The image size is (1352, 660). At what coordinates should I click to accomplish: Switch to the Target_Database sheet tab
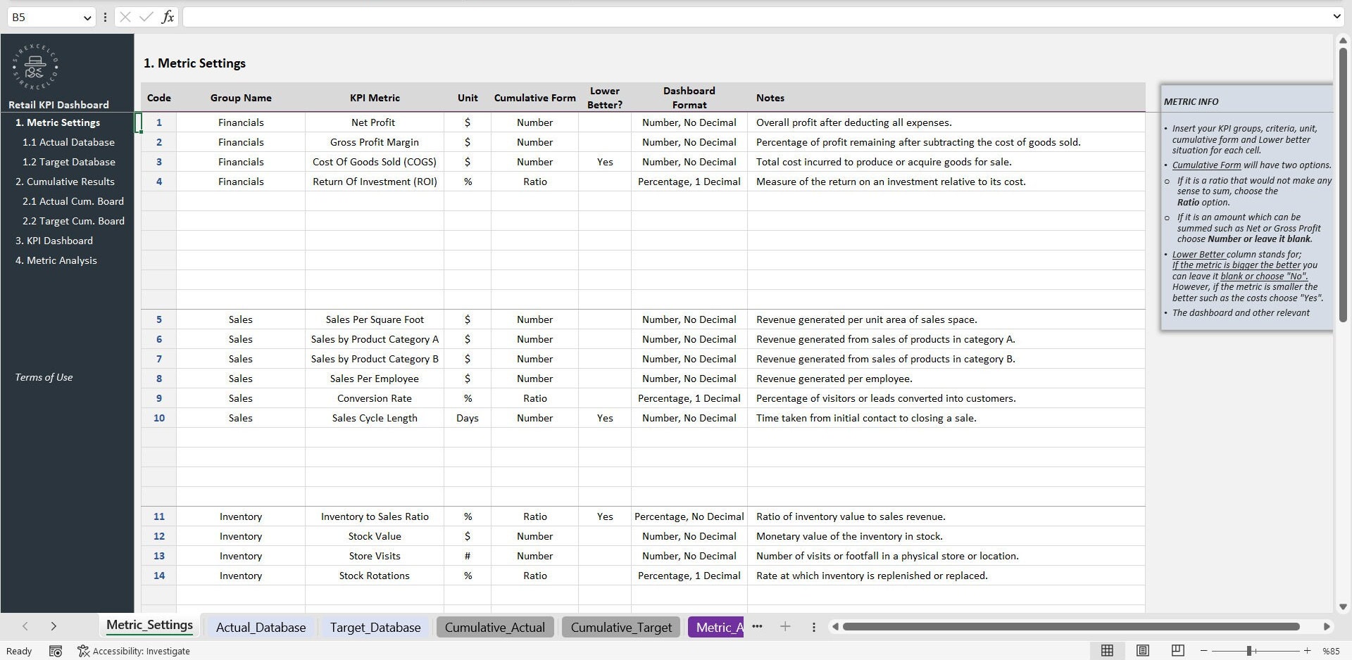[x=375, y=627]
